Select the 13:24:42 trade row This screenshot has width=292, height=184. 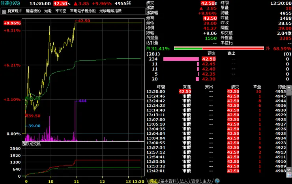216,101
